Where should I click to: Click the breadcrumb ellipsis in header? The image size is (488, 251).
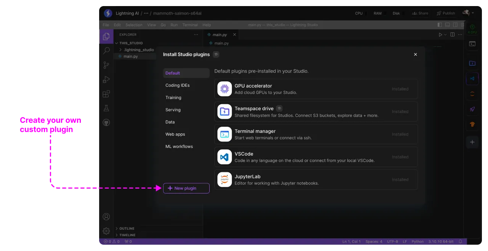pos(146,13)
